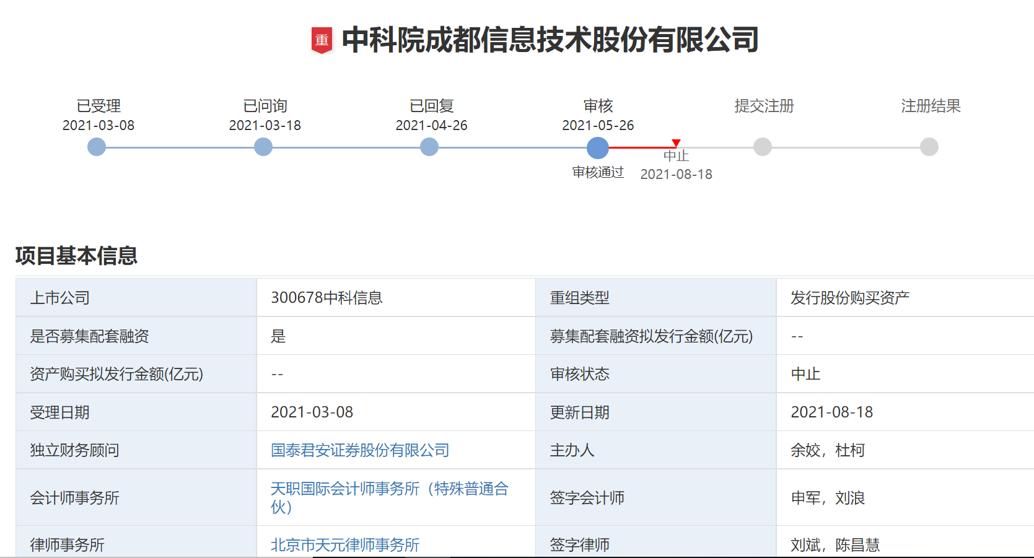The height and width of the screenshot is (558, 1034).
Task: Click the 审核通过 label under timeline
Action: click(x=598, y=172)
